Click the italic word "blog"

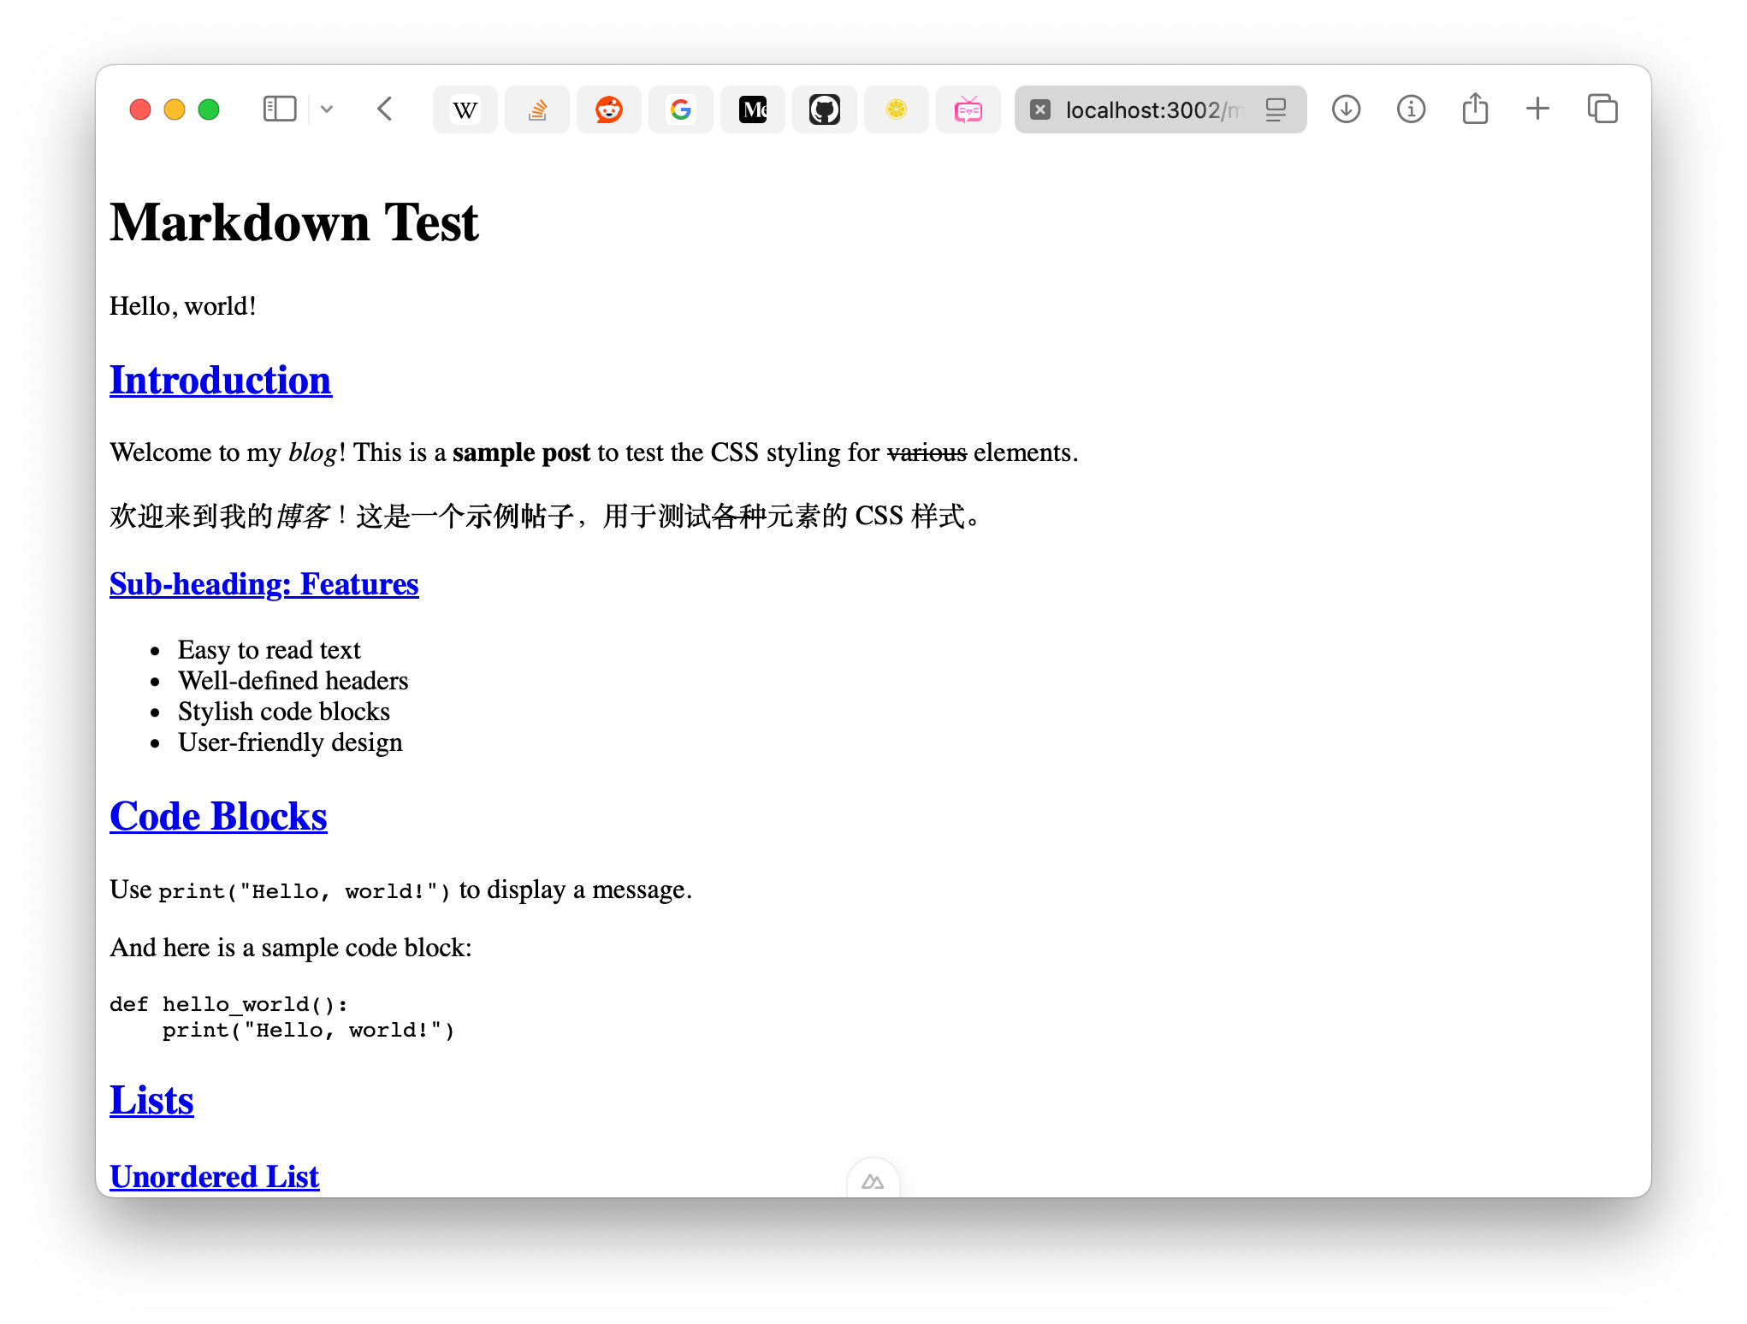[313, 452]
